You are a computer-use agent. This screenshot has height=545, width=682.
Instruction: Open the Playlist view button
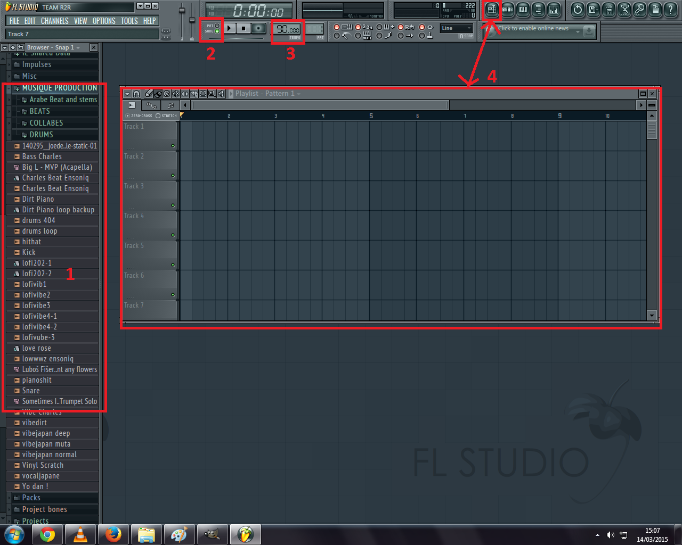point(492,9)
